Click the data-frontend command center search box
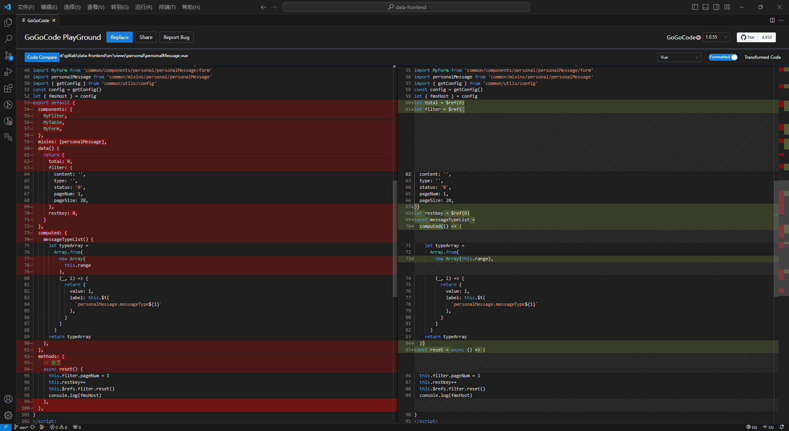789x431 pixels. coord(406,7)
